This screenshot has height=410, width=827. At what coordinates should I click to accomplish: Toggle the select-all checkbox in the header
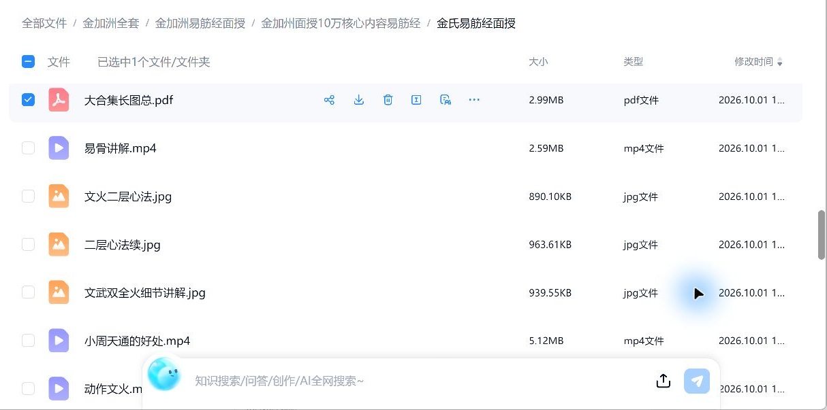click(x=28, y=62)
